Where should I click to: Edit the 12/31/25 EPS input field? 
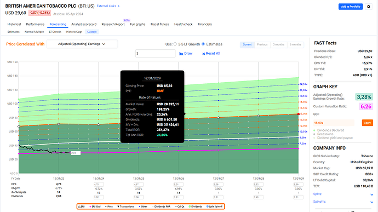(x=139, y=185)
